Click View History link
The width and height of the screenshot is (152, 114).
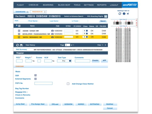[x=30, y=45]
